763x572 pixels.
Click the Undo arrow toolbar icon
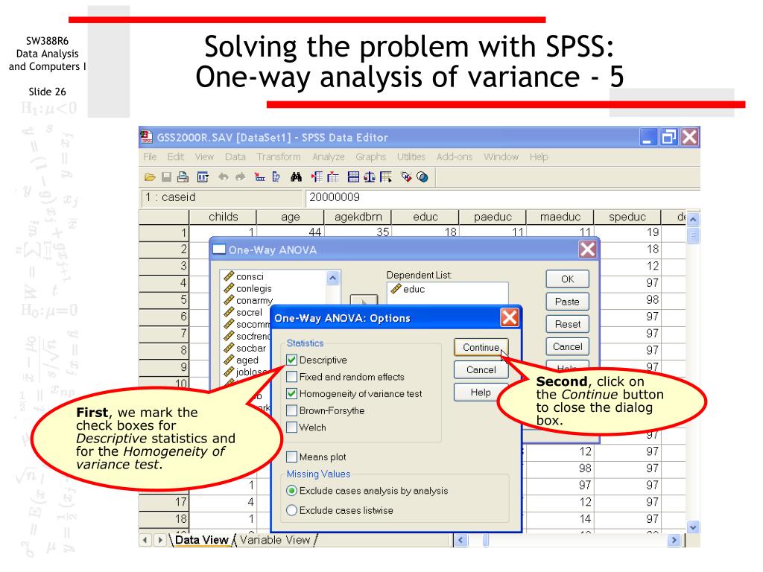pyautogui.click(x=224, y=177)
